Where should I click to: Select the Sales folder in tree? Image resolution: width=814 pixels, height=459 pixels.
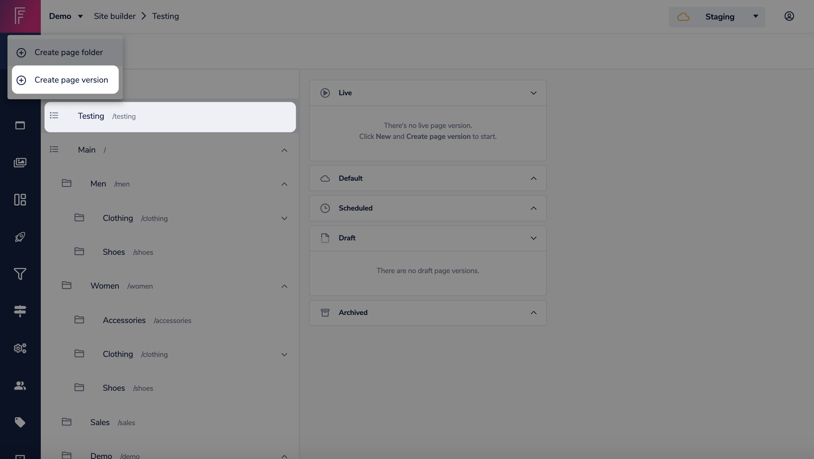point(100,422)
